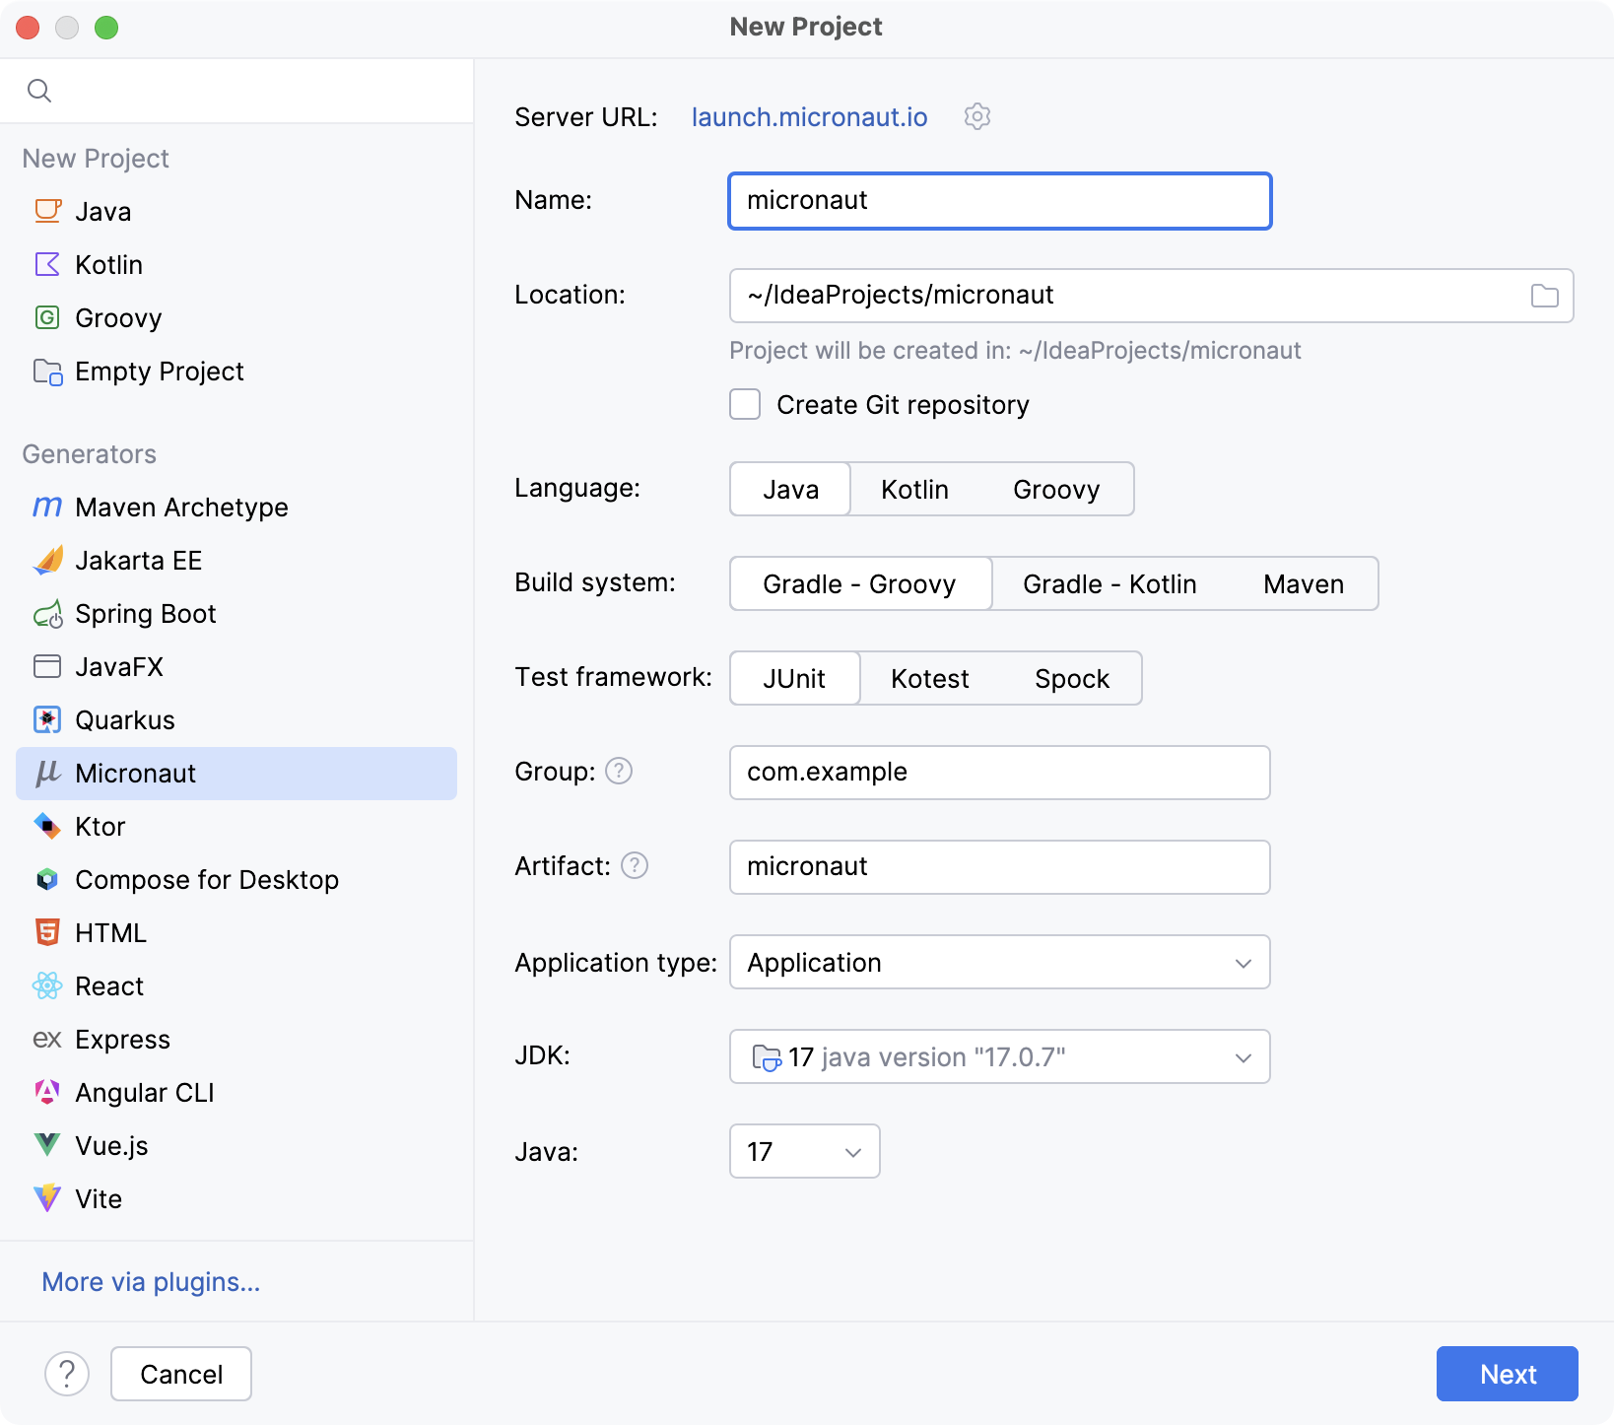Choose Spock as test framework

point(1071,679)
